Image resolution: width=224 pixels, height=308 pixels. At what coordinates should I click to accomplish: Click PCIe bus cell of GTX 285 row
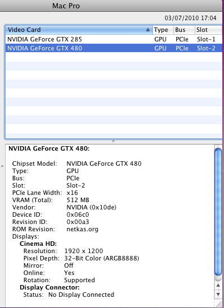pyautogui.click(x=182, y=39)
